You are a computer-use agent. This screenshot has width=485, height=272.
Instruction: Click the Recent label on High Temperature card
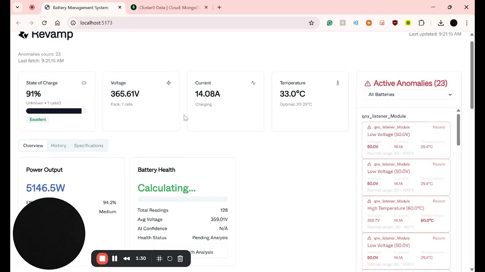click(439, 201)
